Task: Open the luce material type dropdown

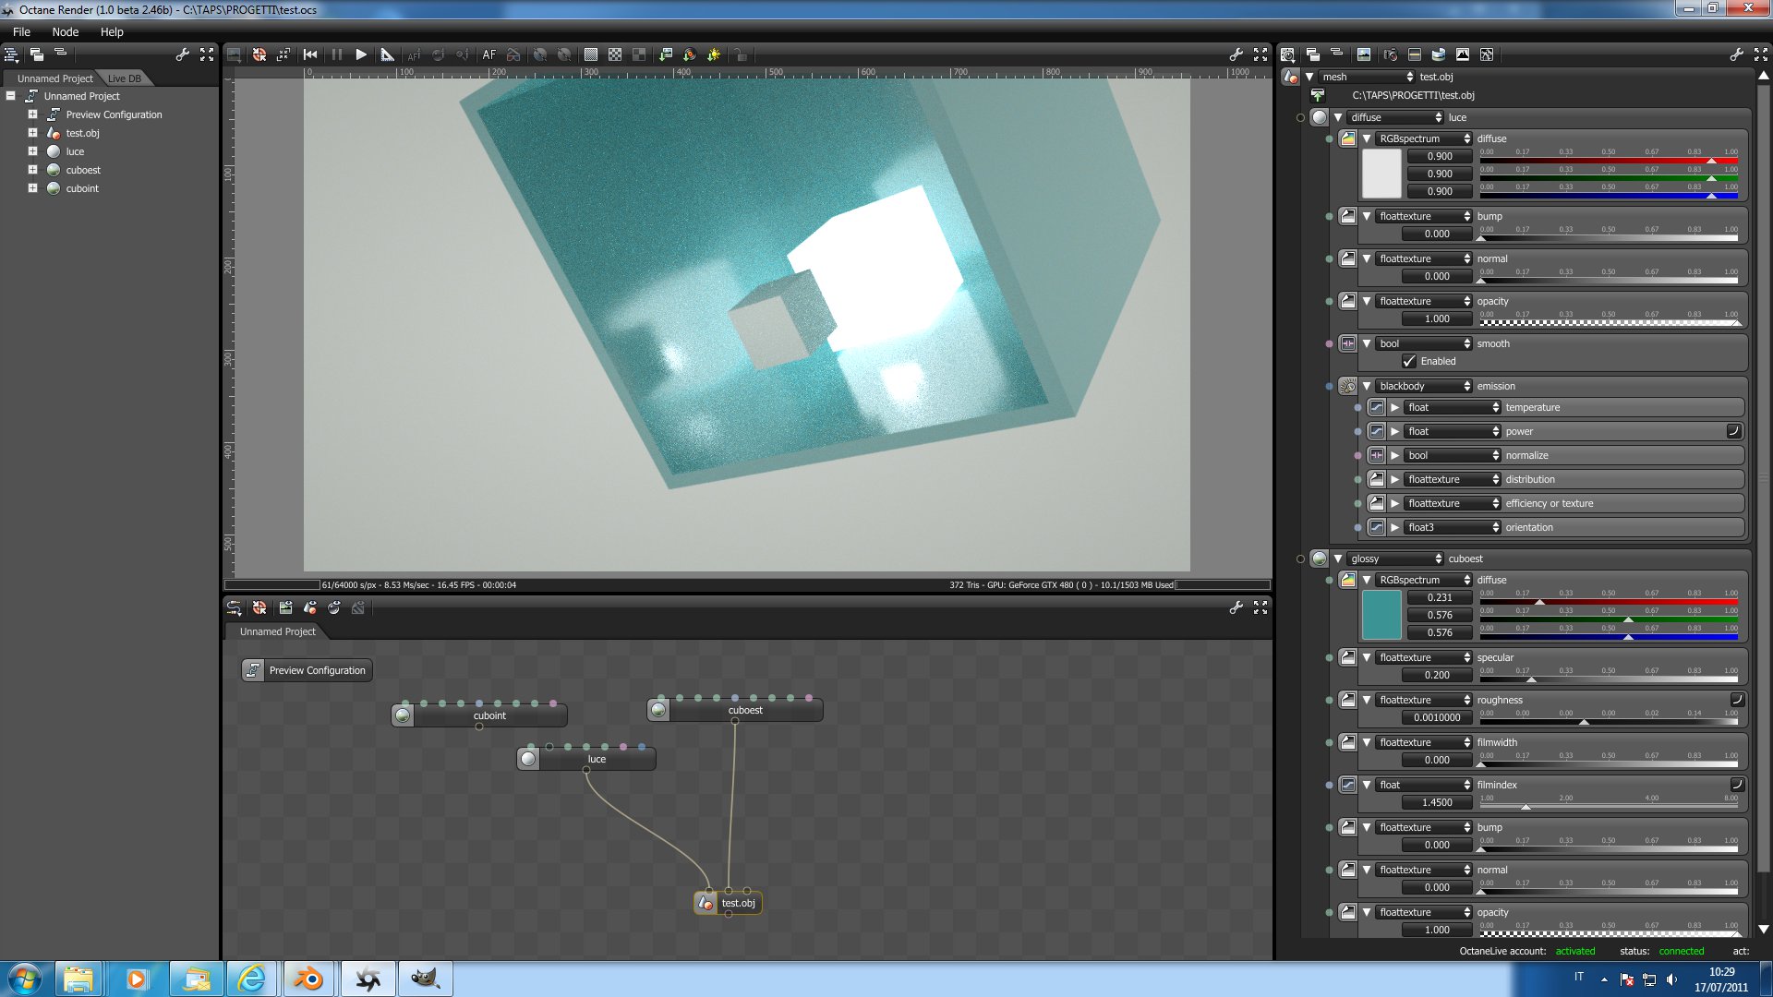Action: point(1394,117)
